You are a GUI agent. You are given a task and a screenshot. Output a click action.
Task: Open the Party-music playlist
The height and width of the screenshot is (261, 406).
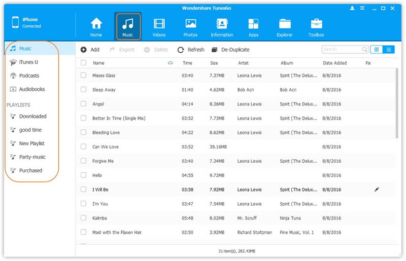pos(32,157)
